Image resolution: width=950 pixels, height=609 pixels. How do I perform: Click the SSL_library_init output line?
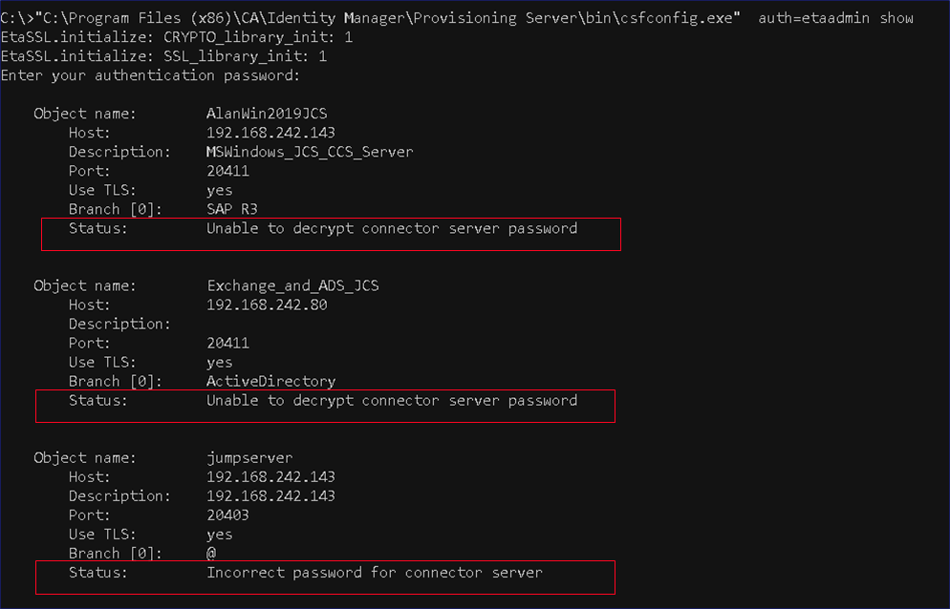pos(163,56)
